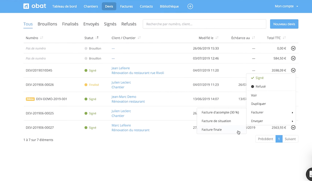Focus the search by numéro, client field

[204, 24]
